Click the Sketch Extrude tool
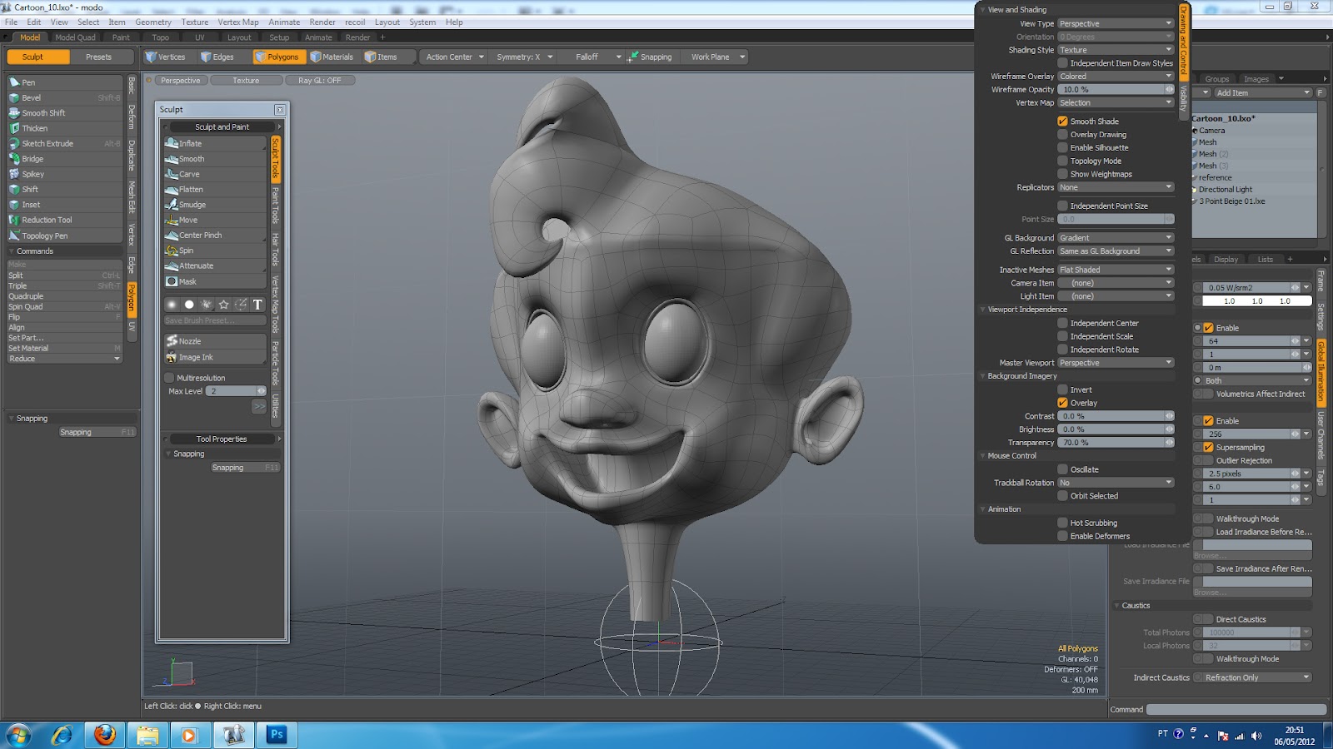Screen dimensions: 1333x749 point(47,143)
